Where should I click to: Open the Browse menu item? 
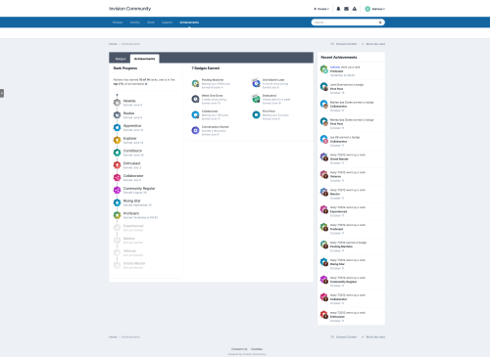[118, 22]
